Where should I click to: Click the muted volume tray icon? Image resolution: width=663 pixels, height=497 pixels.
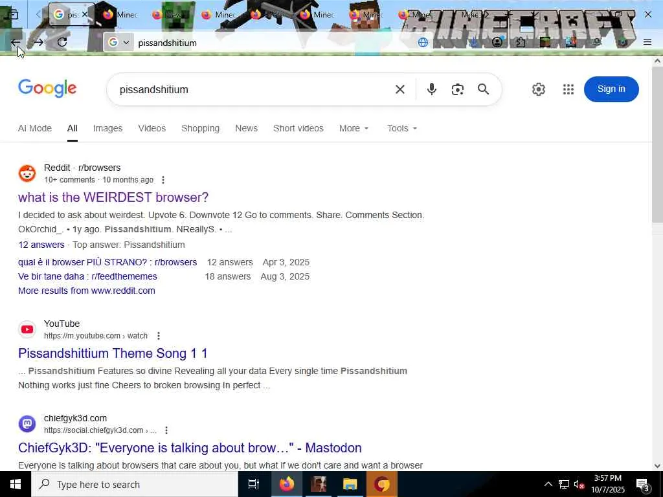click(579, 484)
